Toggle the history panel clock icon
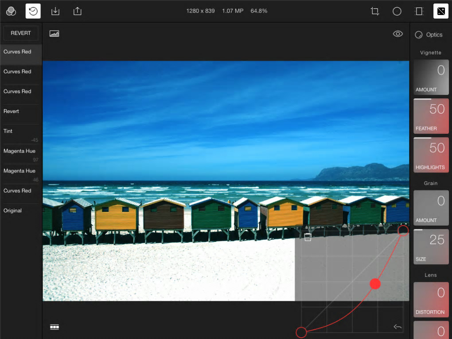 click(x=33, y=11)
